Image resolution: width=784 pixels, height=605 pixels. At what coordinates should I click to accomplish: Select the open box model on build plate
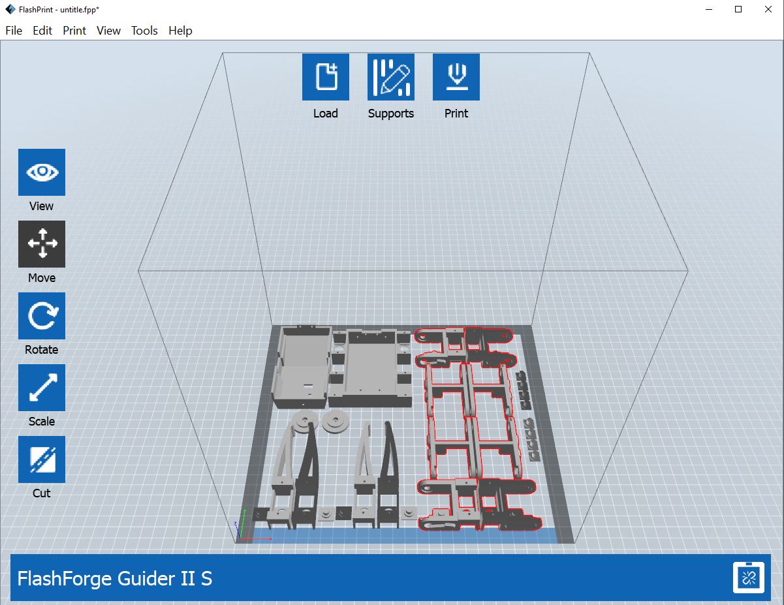[302, 366]
